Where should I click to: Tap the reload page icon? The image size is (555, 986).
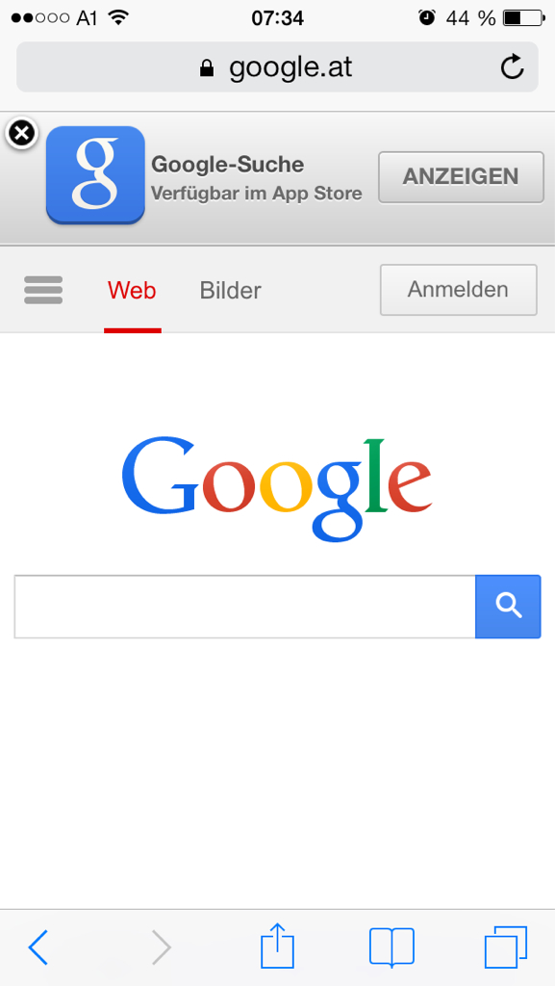tap(513, 66)
